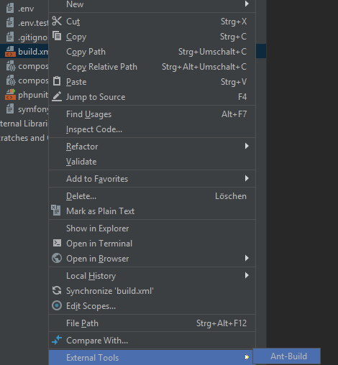Click the Copy pages icon
This screenshot has width=338, height=365.
(x=57, y=36)
